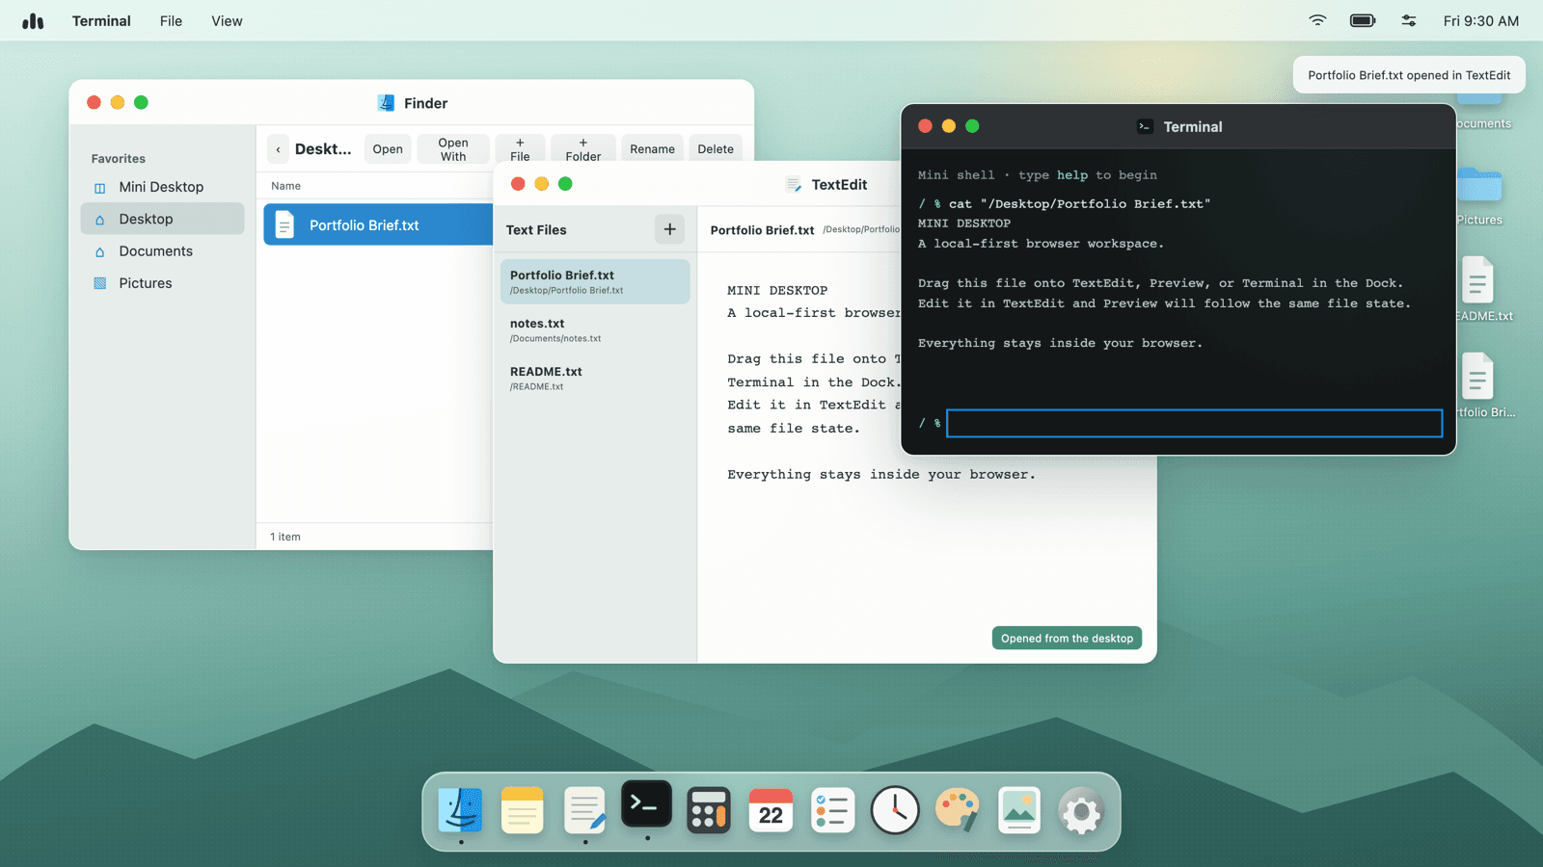The height and width of the screenshot is (867, 1543).
Task: Click the notification Portfolio Brief.txt opened in TextEdit
Action: (x=1409, y=75)
